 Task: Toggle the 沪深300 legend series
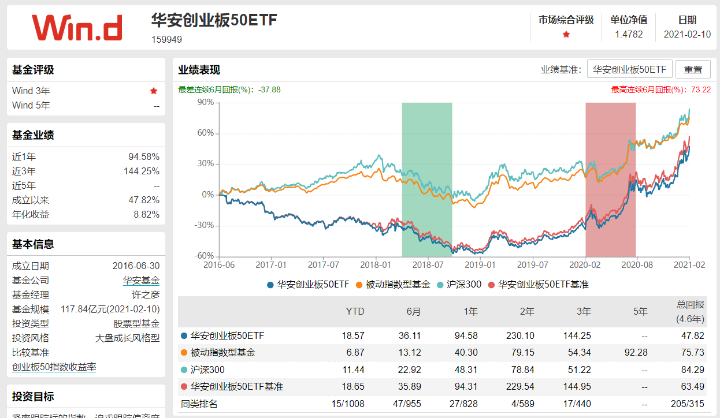coord(460,284)
